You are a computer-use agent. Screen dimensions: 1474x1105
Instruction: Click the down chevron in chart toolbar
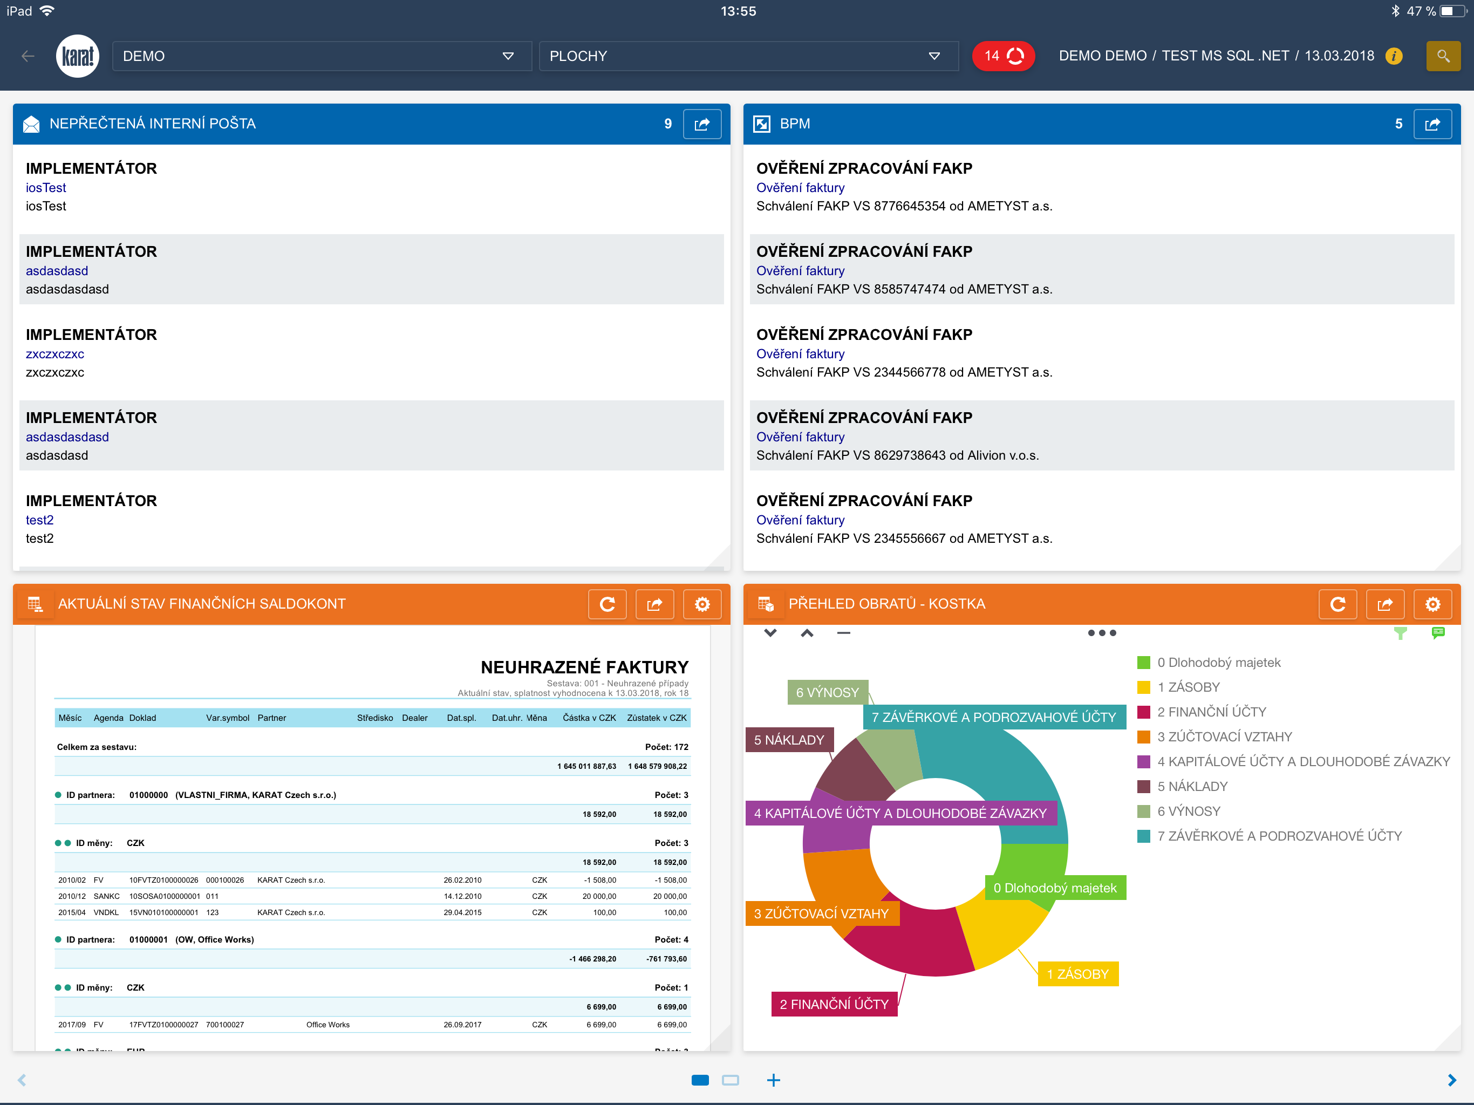tap(770, 633)
